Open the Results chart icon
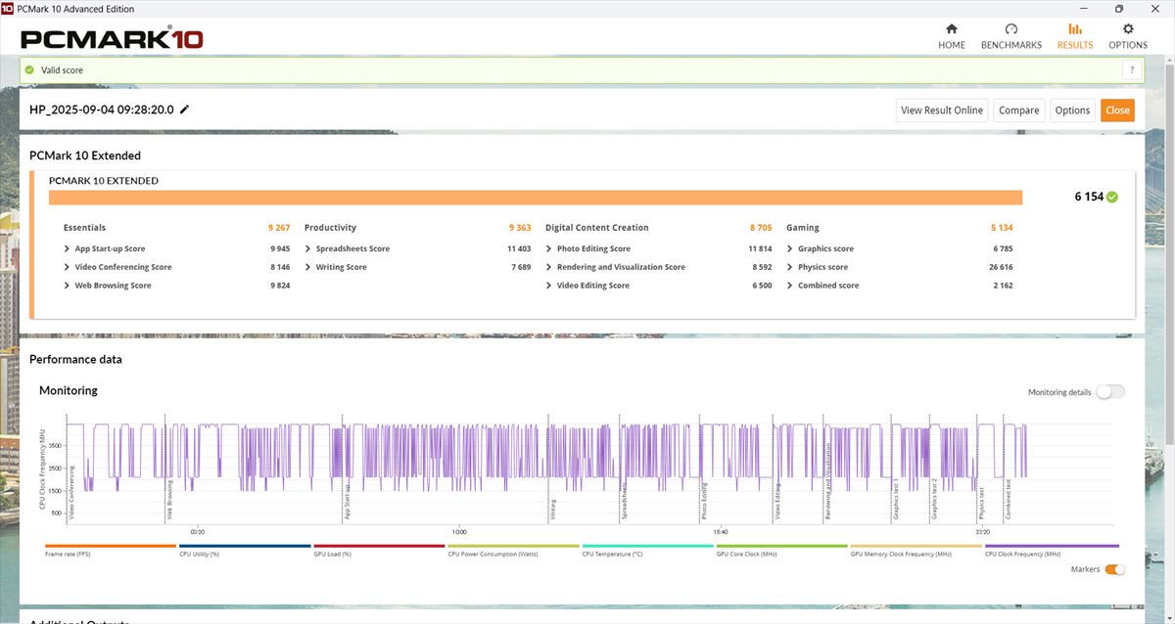Screen dimensions: 1175x624 point(1074,29)
